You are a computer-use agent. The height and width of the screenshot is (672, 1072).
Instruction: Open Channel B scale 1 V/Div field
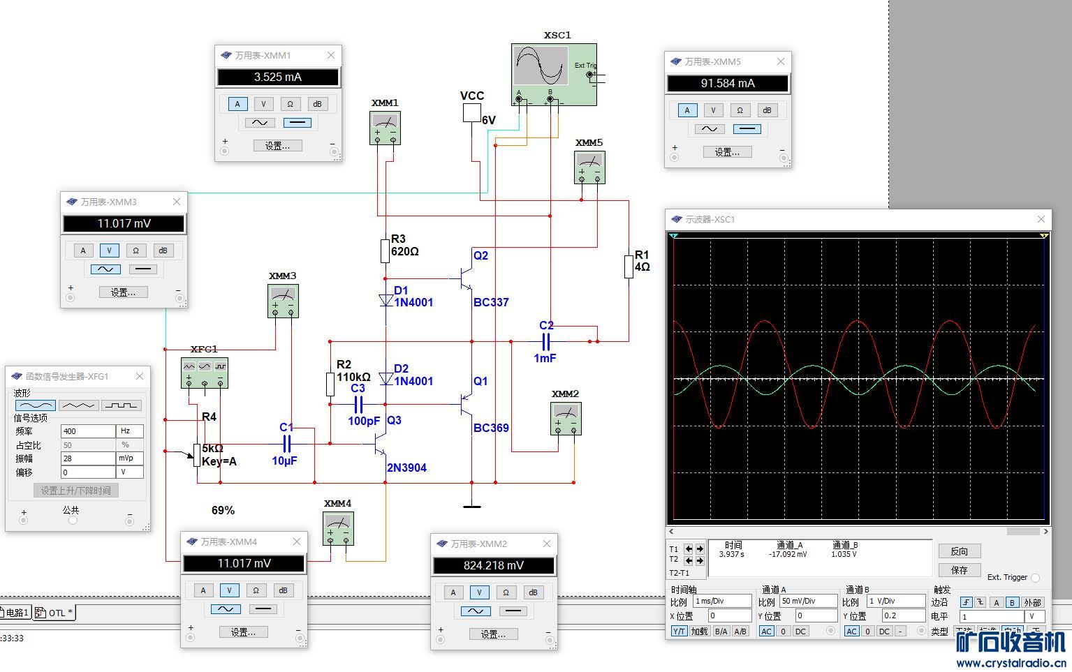pos(896,602)
